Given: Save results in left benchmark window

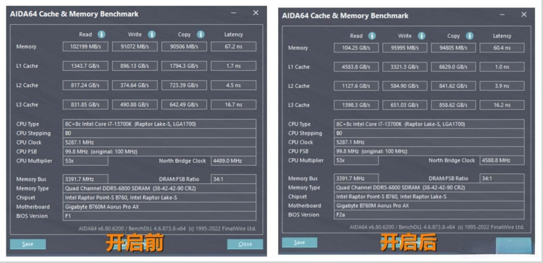Looking at the screenshot, I should coord(28,244).
